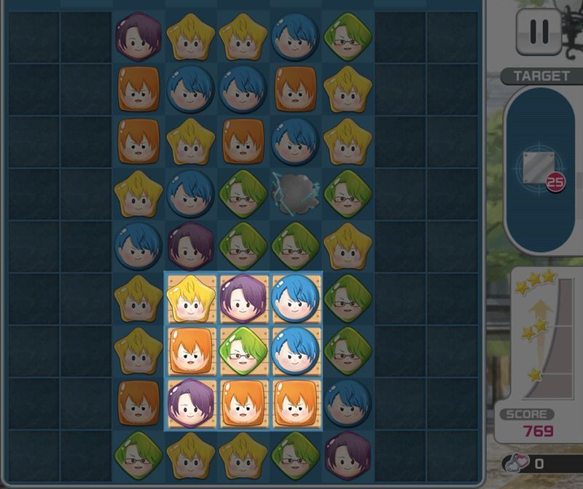583x489 pixels.
Task: Pause the game with the pause button
Action: click(539, 32)
